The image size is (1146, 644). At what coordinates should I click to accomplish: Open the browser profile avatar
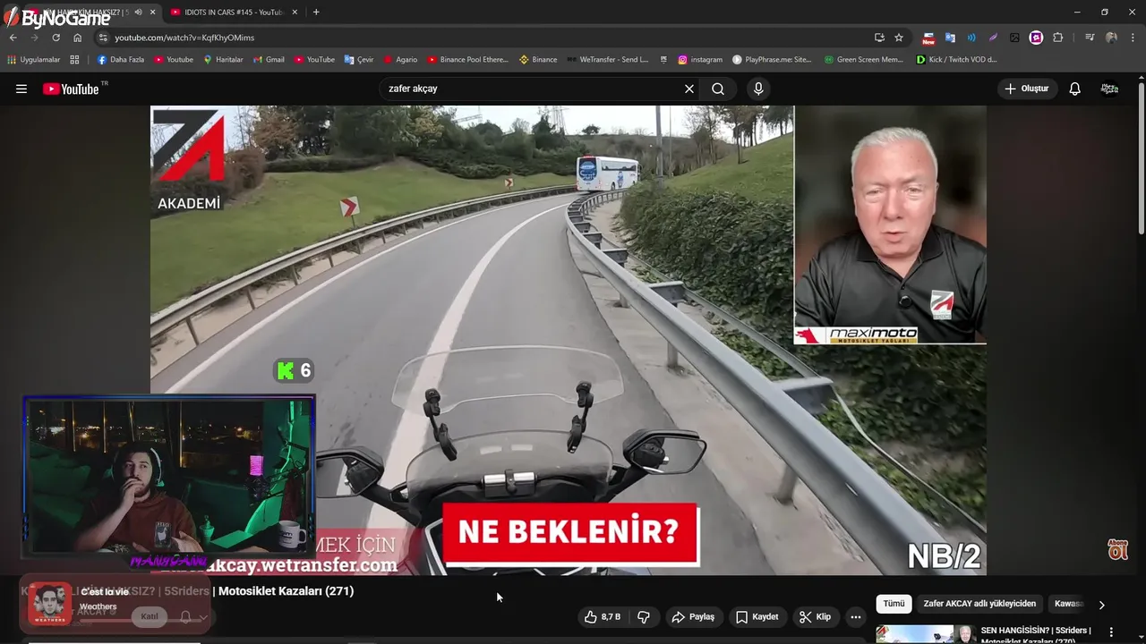pyautogui.click(x=1111, y=38)
